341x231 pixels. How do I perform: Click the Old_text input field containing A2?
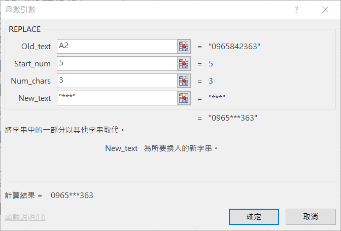tap(117, 47)
